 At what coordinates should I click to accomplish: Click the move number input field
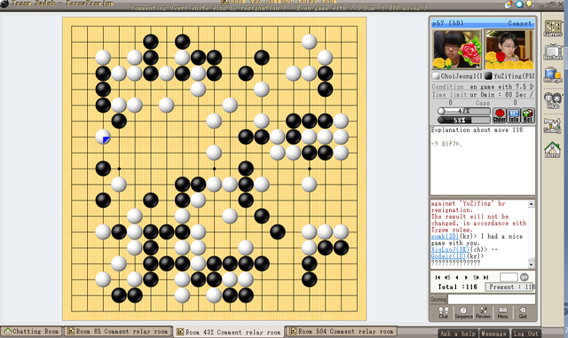[509, 277]
